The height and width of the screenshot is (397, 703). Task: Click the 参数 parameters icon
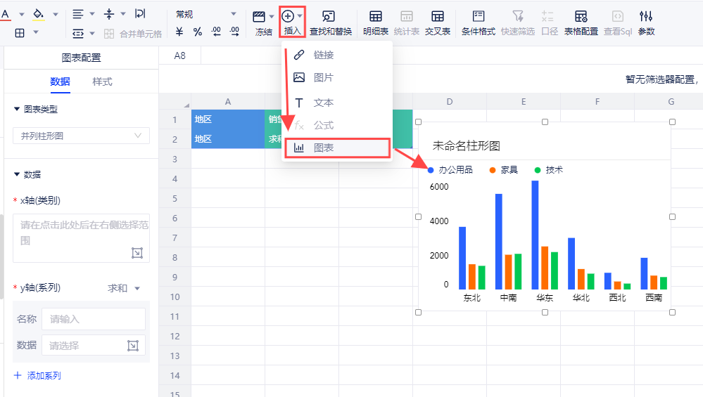click(x=646, y=22)
